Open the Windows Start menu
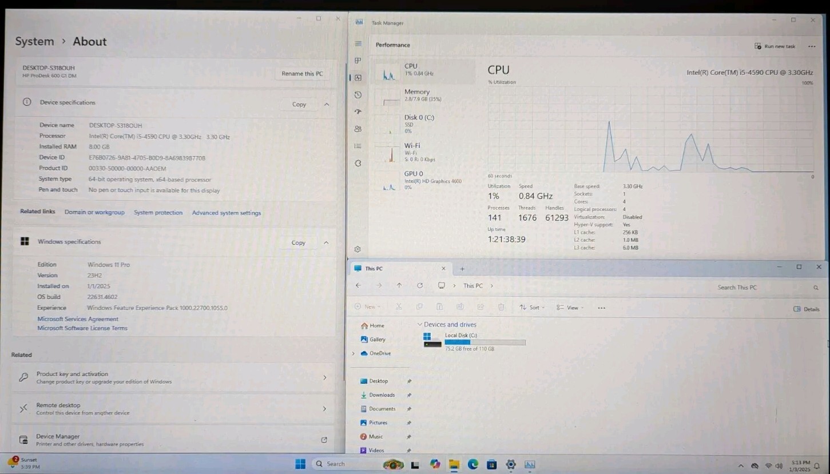The height and width of the screenshot is (474, 830). (x=300, y=464)
